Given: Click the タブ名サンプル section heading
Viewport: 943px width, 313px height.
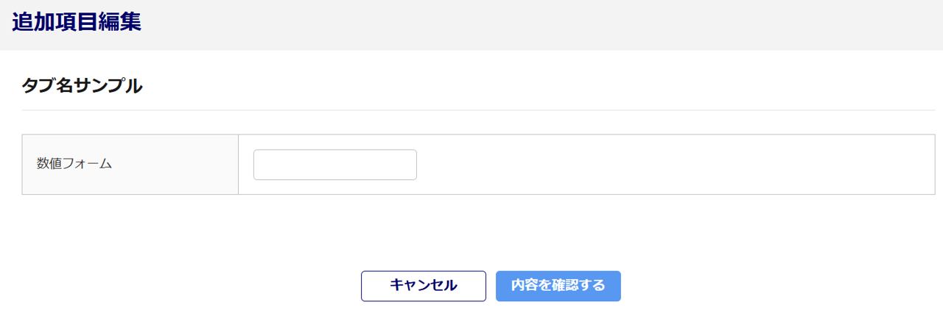Looking at the screenshot, I should [x=83, y=85].
